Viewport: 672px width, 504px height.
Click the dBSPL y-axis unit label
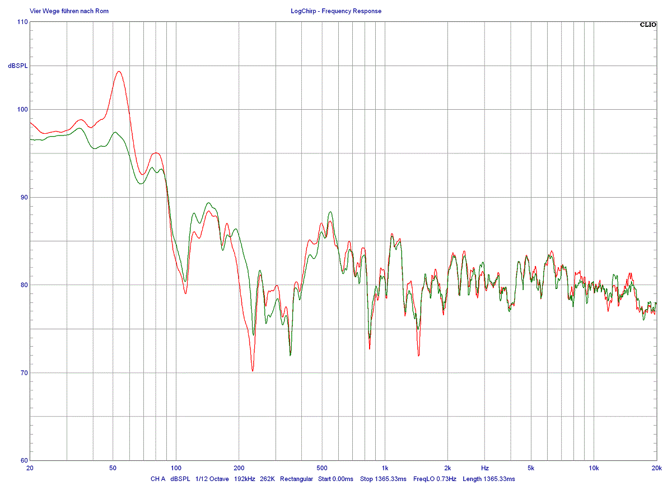[x=18, y=66]
